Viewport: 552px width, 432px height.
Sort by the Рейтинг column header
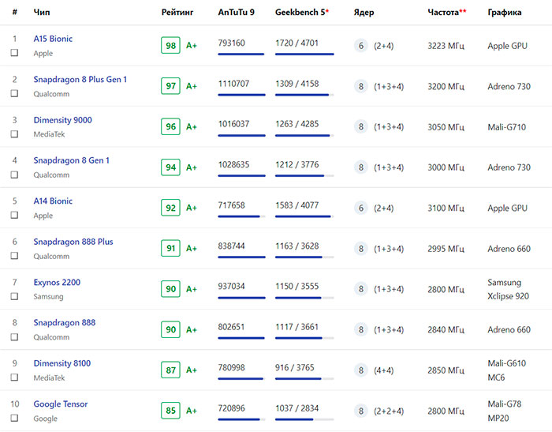pos(177,13)
